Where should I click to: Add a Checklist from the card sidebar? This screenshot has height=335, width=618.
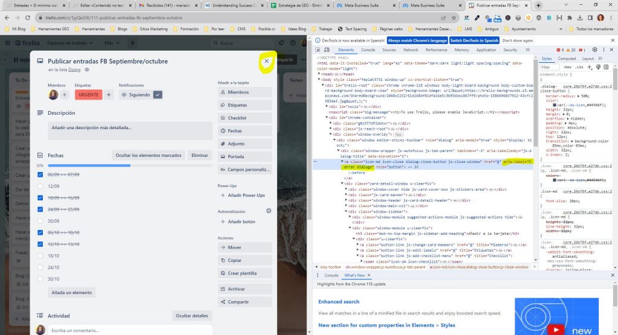click(244, 118)
